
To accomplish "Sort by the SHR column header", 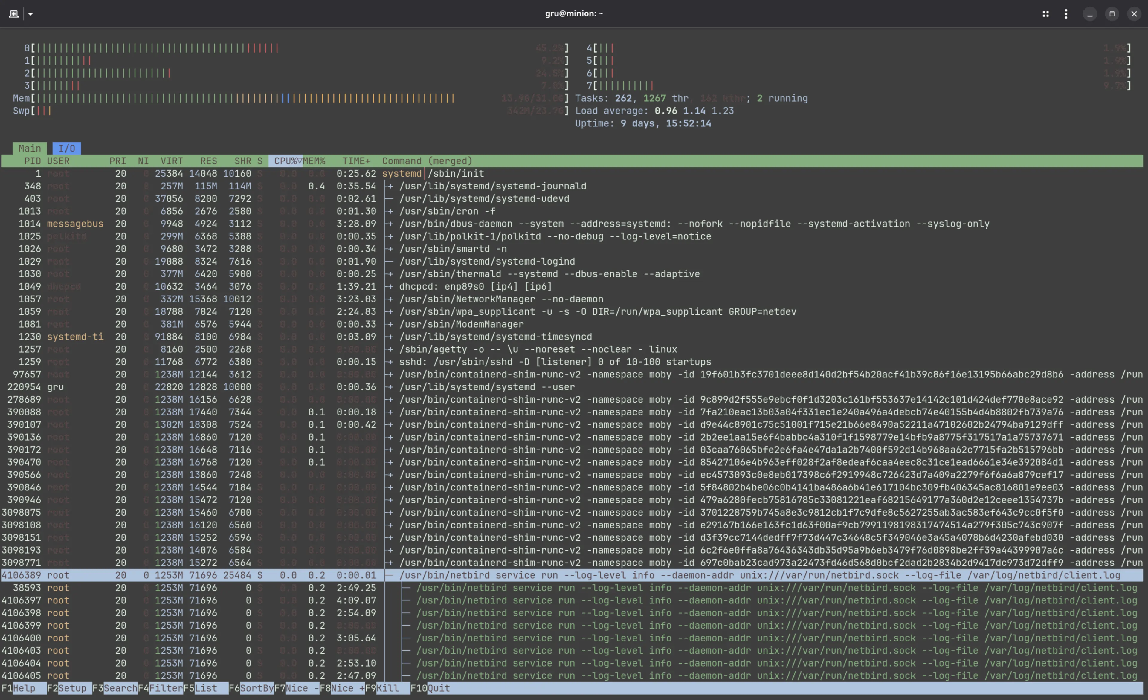I will 243,161.
